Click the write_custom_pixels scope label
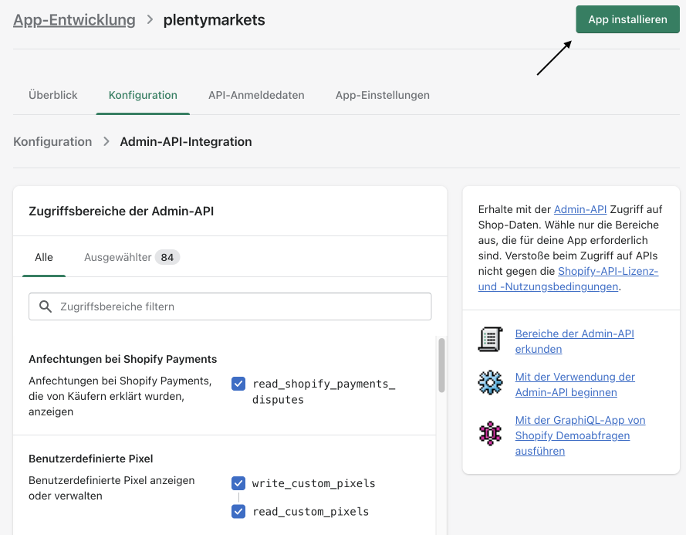 tap(314, 483)
